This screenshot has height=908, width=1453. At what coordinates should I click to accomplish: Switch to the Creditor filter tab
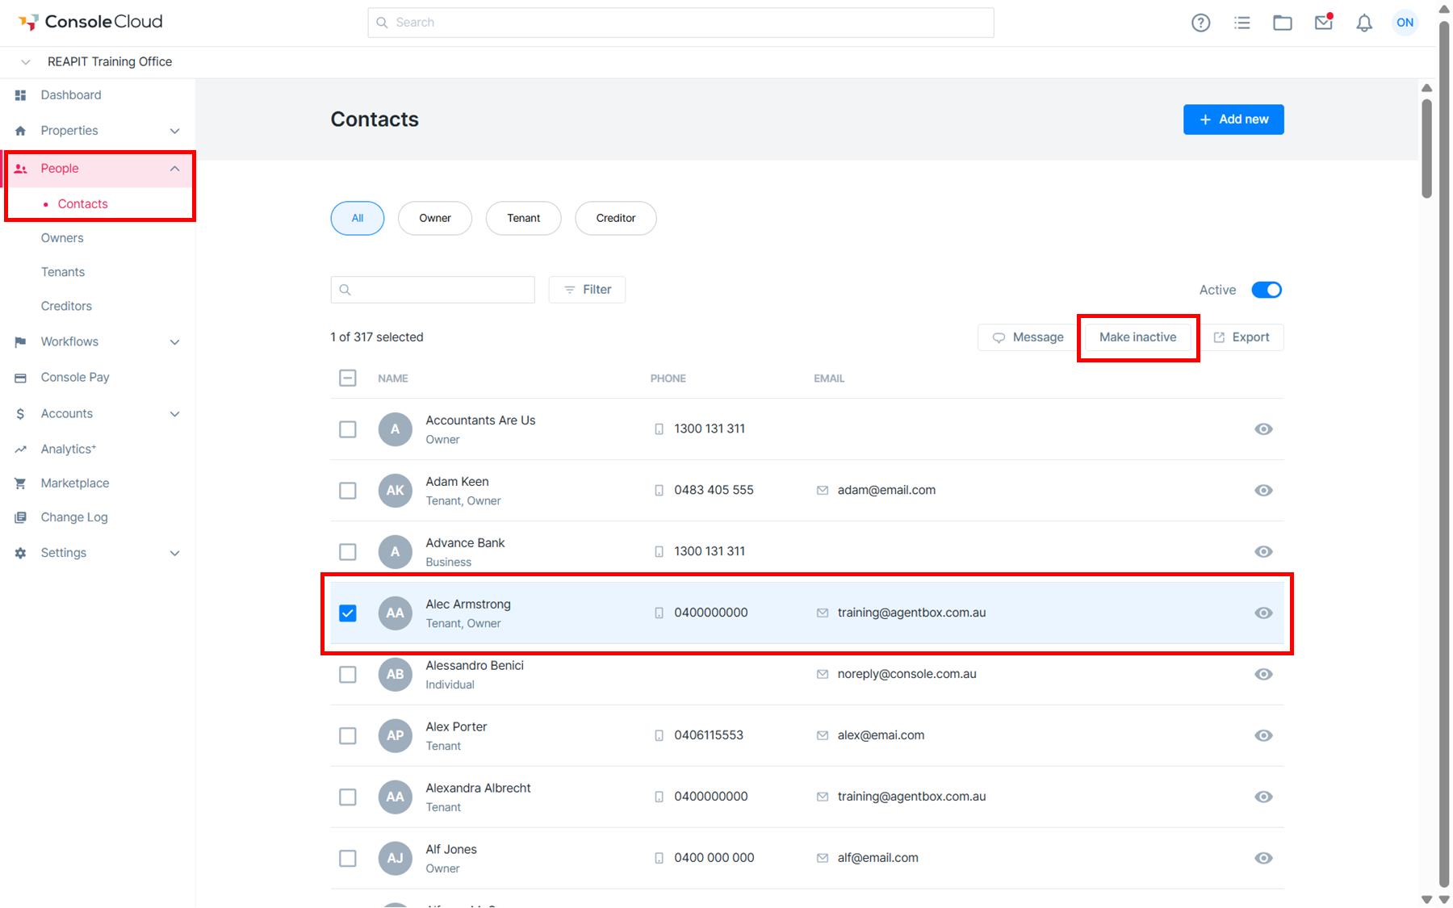pos(616,219)
